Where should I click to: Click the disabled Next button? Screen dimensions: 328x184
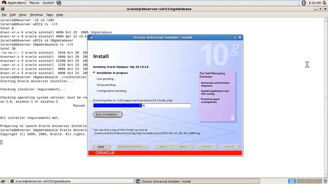coord(183,147)
